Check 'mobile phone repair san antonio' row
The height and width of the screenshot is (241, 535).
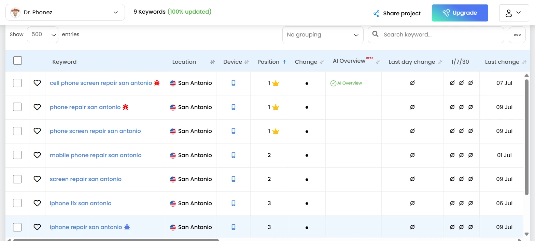click(17, 155)
